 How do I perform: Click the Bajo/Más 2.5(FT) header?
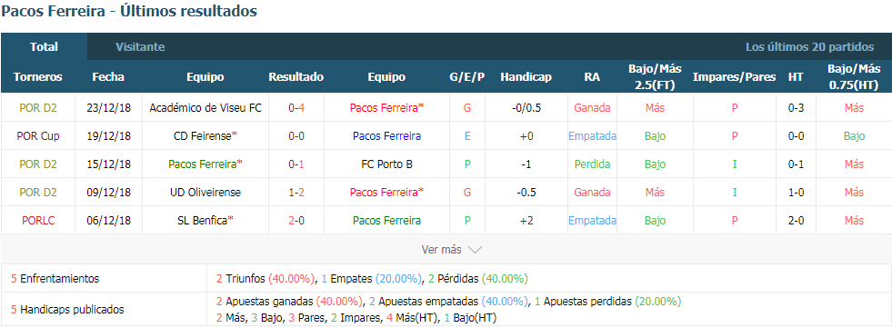click(x=655, y=76)
